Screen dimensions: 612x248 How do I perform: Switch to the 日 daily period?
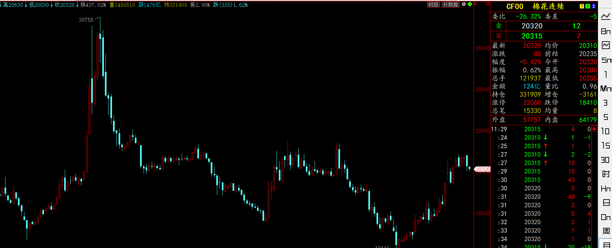pos(606,202)
